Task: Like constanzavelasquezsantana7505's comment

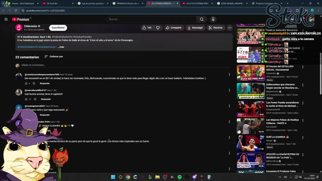Action: pos(26,83)
